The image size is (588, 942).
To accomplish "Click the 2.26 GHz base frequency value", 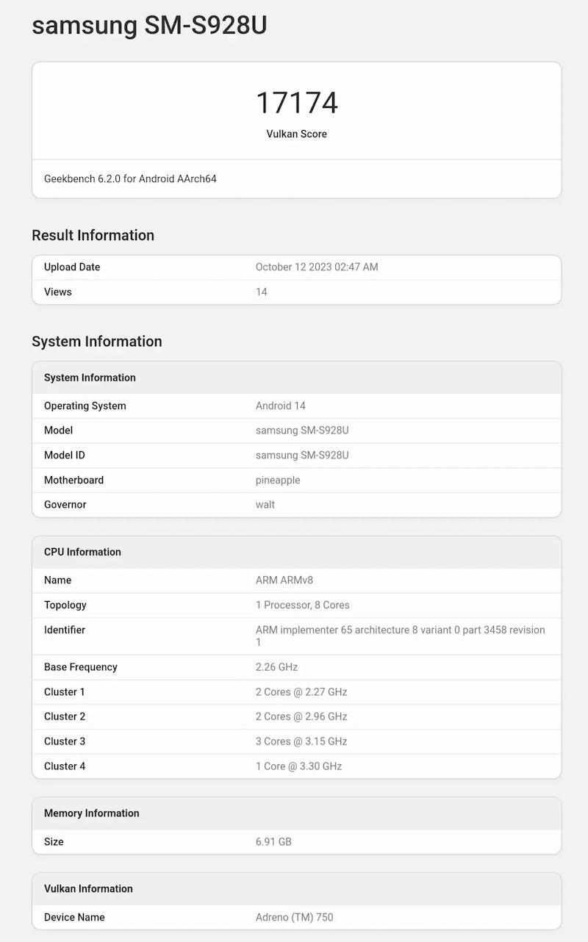I will [276, 667].
